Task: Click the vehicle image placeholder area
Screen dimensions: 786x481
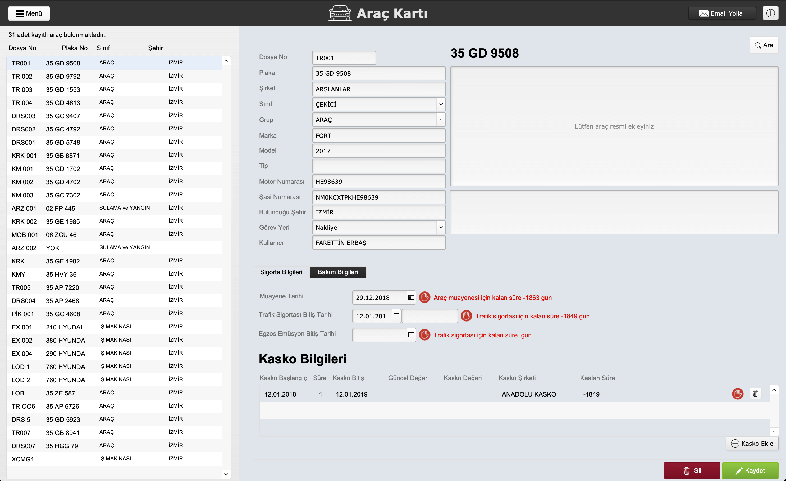Action: tap(614, 126)
